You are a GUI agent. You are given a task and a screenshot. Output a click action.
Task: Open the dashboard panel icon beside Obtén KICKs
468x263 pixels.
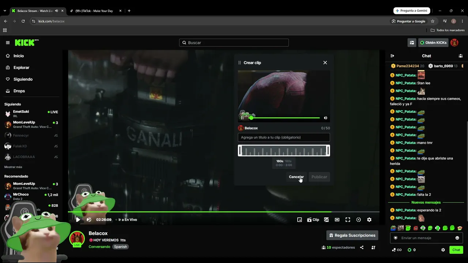[412, 43]
